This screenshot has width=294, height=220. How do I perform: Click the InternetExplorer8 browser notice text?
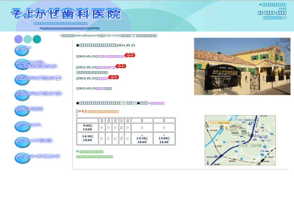pyautogui.click(x=108, y=36)
